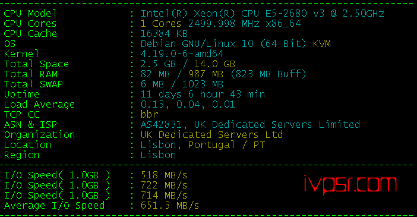
Task: Click the Uptime 11 days value
Action: [203, 95]
